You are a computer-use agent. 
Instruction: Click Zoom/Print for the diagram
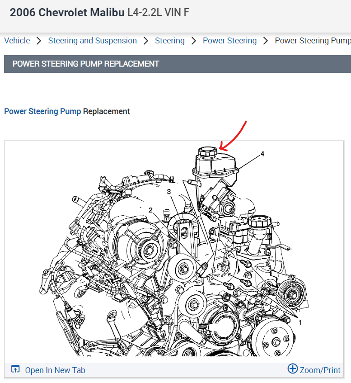coord(320,370)
